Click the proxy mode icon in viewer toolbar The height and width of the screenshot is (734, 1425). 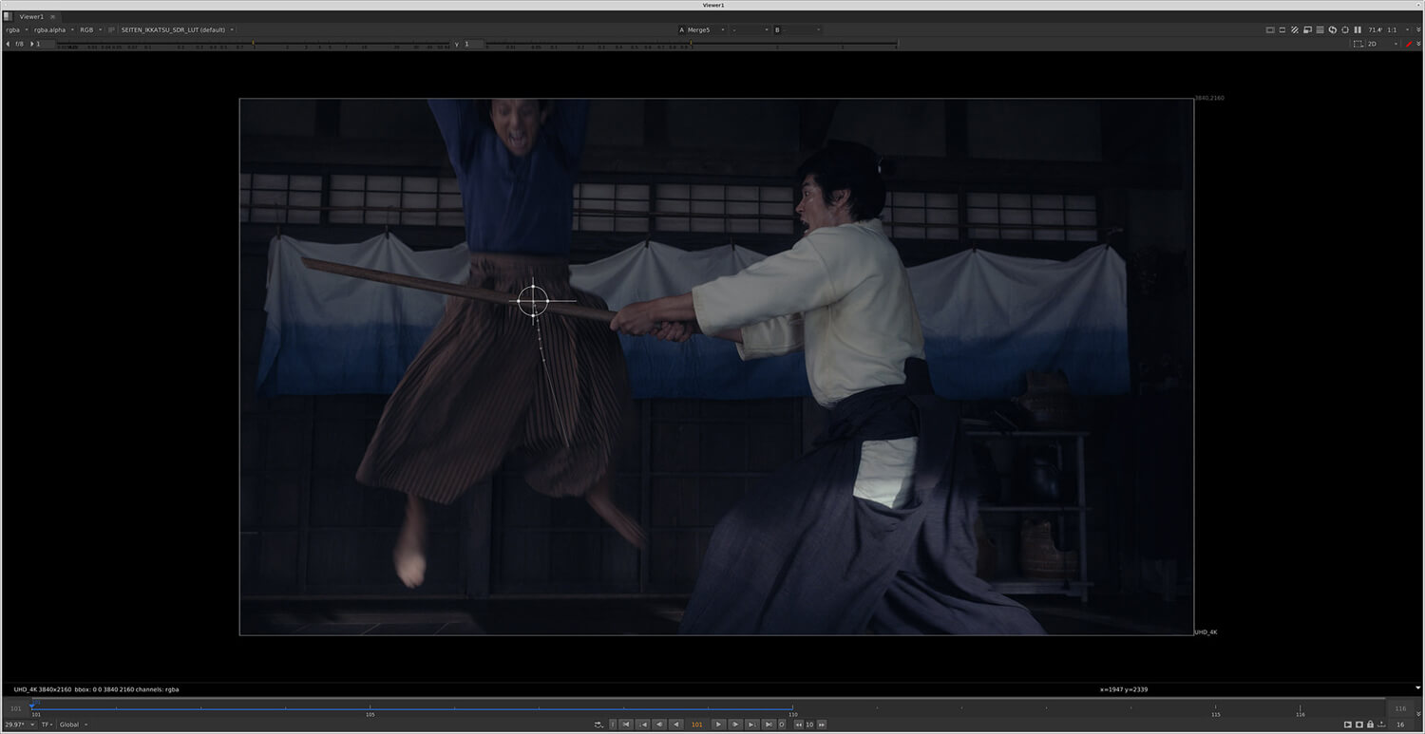tap(1307, 29)
